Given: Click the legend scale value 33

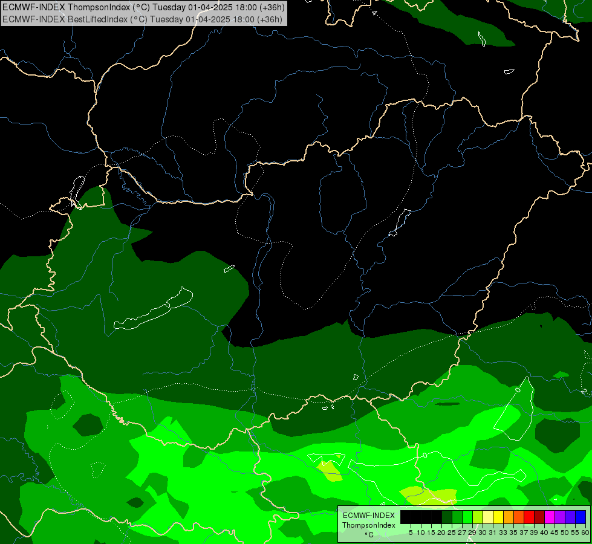Looking at the screenshot, I should click(x=503, y=533).
